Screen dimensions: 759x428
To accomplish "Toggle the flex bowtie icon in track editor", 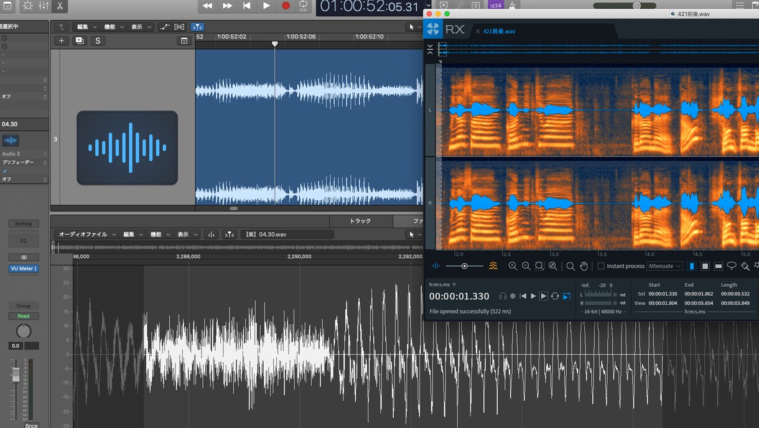I will [x=179, y=27].
